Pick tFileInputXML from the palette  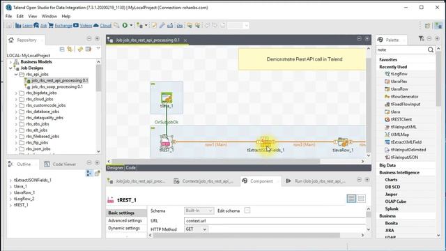[401, 127]
